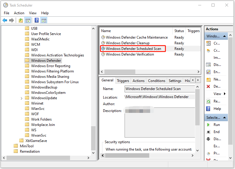Toggle the Show/Hide Console Tree icon

(x=28, y=20)
